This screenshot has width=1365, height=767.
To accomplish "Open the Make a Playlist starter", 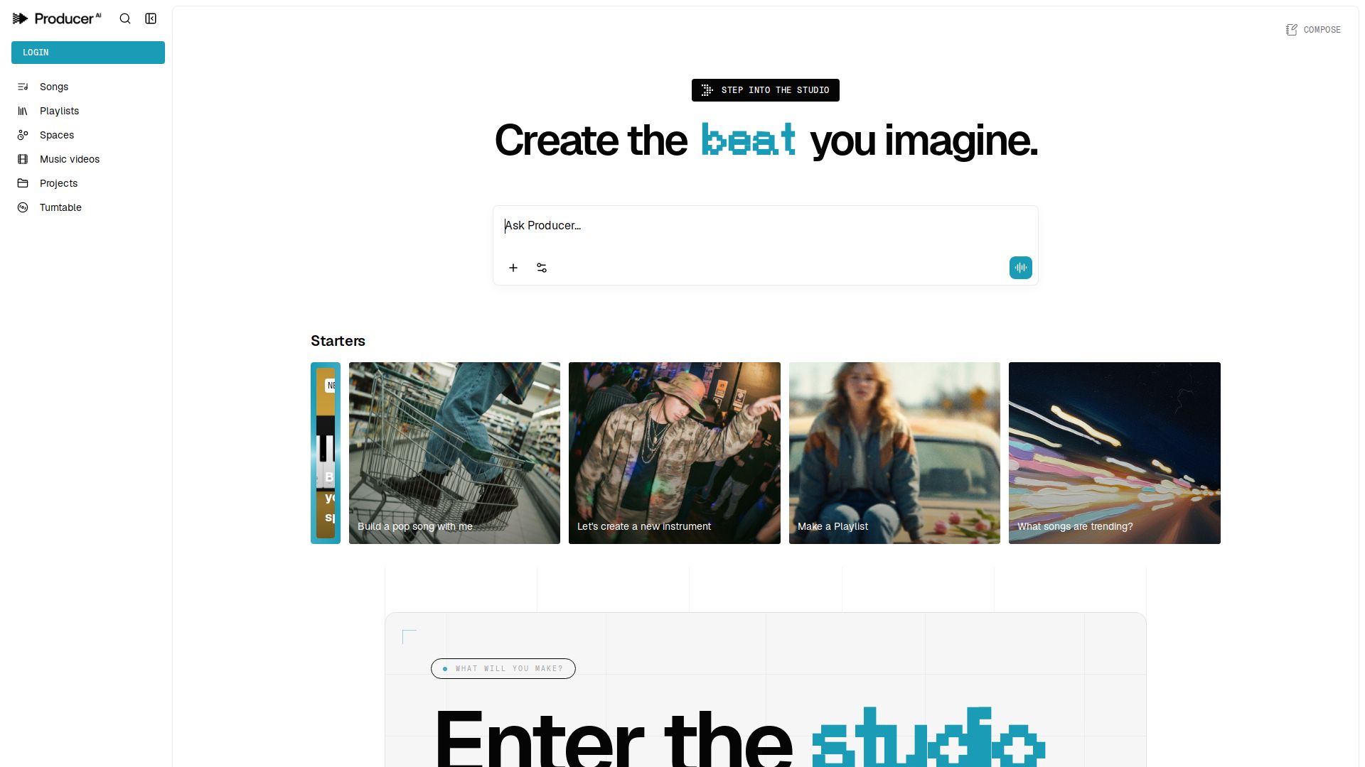I will (894, 453).
